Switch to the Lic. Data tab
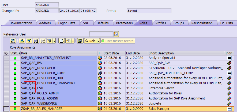This screenshot has height=112, width=237. pyautogui.click(x=226, y=23)
